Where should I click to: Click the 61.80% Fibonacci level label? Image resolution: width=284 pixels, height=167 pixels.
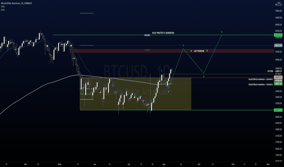(147, 50)
